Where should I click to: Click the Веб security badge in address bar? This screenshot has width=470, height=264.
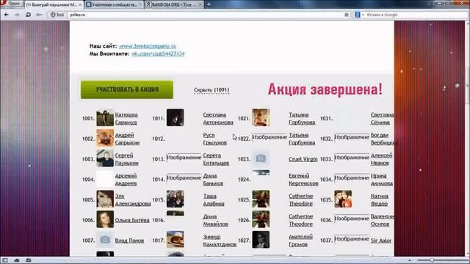(57, 15)
